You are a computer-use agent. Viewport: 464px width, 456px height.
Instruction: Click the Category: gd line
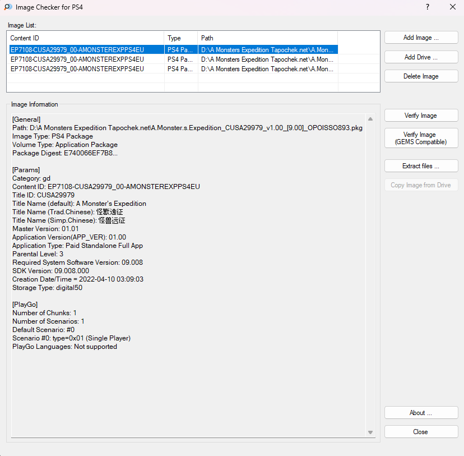pos(31,178)
